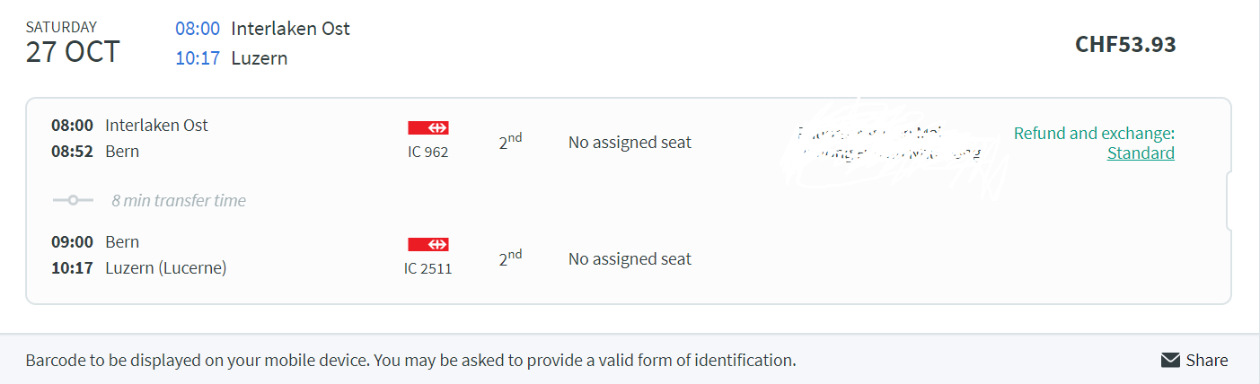
Task: Click the 8 min transfer time text
Action: click(179, 201)
